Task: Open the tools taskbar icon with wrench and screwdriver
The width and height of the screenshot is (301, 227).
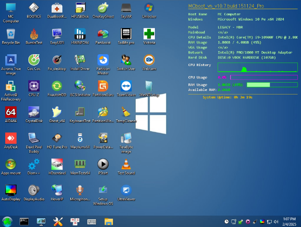Action: tap(58, 222)
